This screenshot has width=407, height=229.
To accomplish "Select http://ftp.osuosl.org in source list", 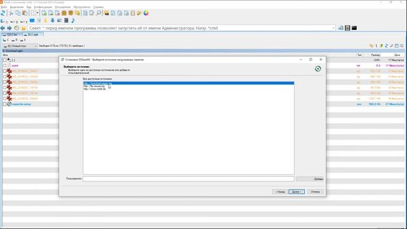I will tap(188, 86).
